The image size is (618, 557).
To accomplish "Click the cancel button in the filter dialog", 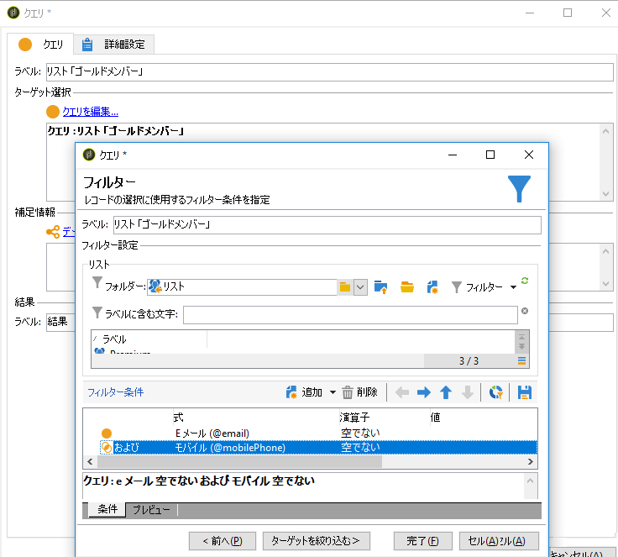I will pyautogui.click(x=499, y=541).
